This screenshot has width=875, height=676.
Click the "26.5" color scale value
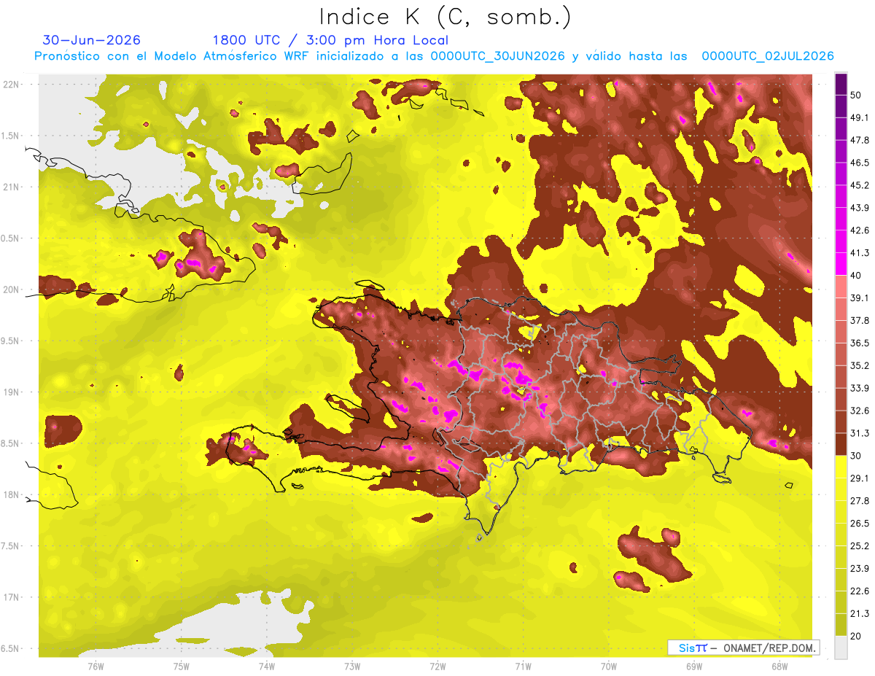point(860,524)
